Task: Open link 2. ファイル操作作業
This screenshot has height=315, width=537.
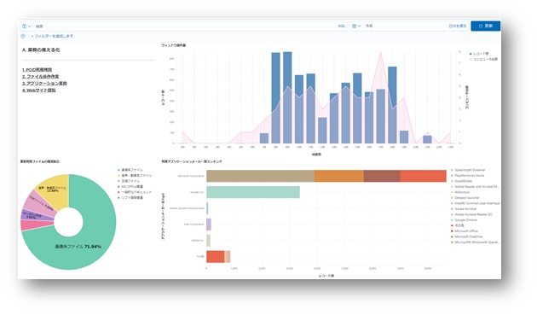Action: [x=40, y=77]
